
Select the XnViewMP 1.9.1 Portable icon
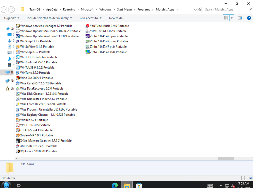[x=18, y=135]
